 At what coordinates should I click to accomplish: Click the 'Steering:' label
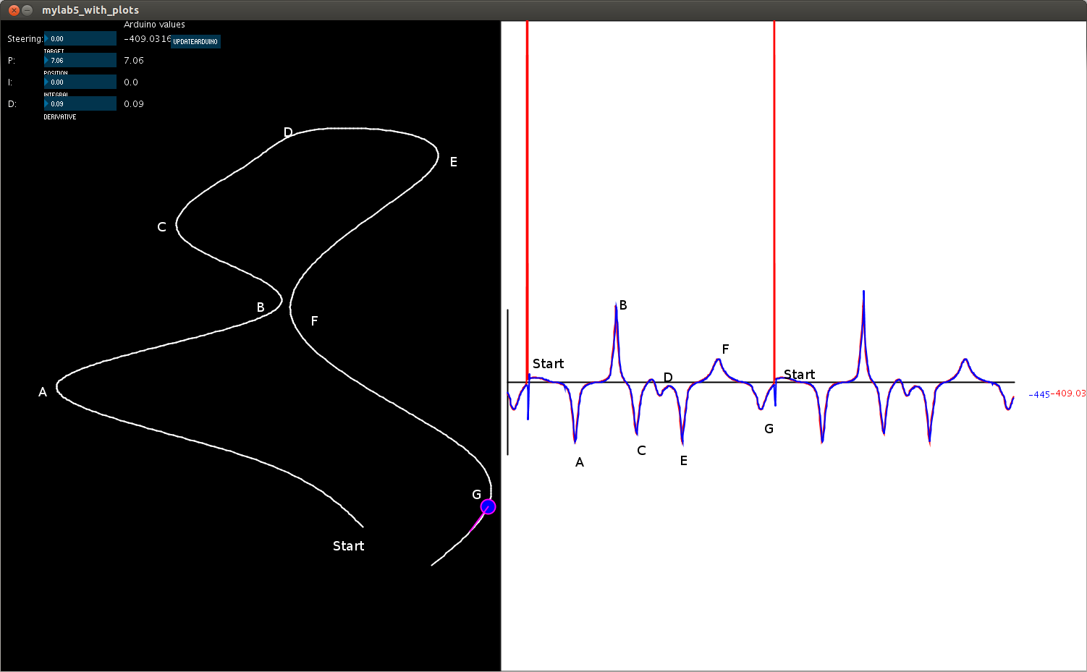(25, 39)
